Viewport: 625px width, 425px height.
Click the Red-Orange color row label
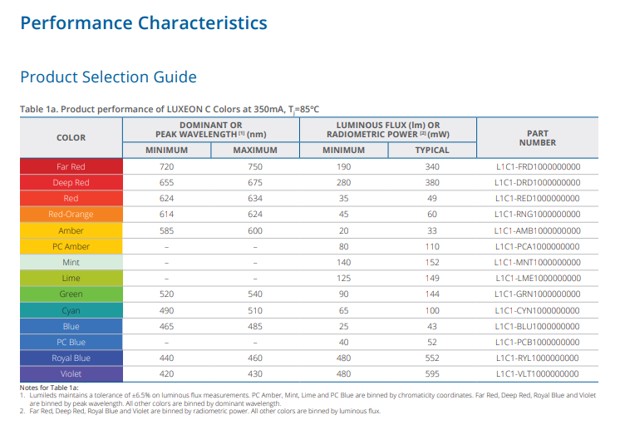pyautogui.click(x=71, y=215)
